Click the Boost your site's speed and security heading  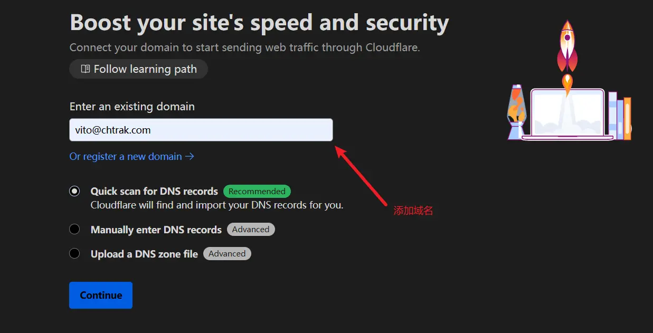click(259, 23)
